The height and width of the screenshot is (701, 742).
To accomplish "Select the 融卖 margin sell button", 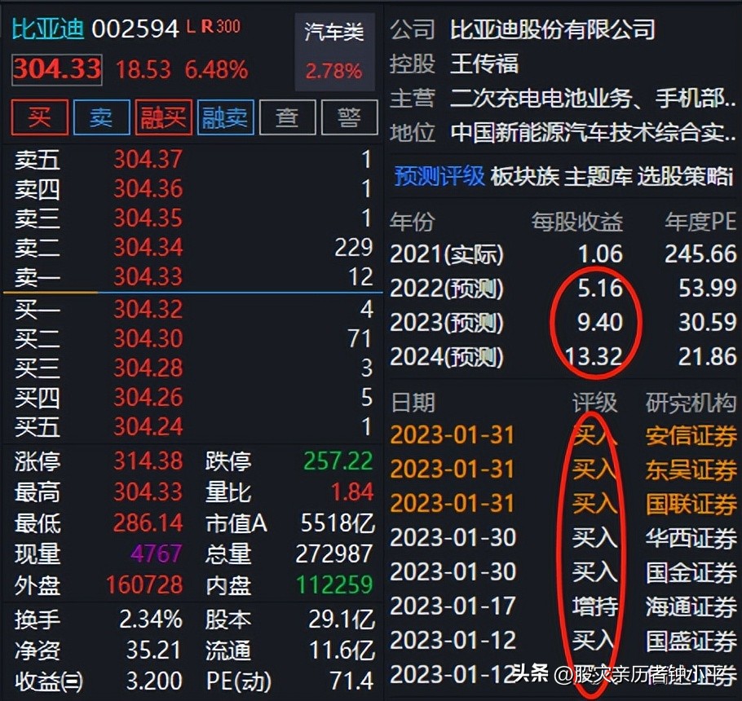I will tap(225, 117).
